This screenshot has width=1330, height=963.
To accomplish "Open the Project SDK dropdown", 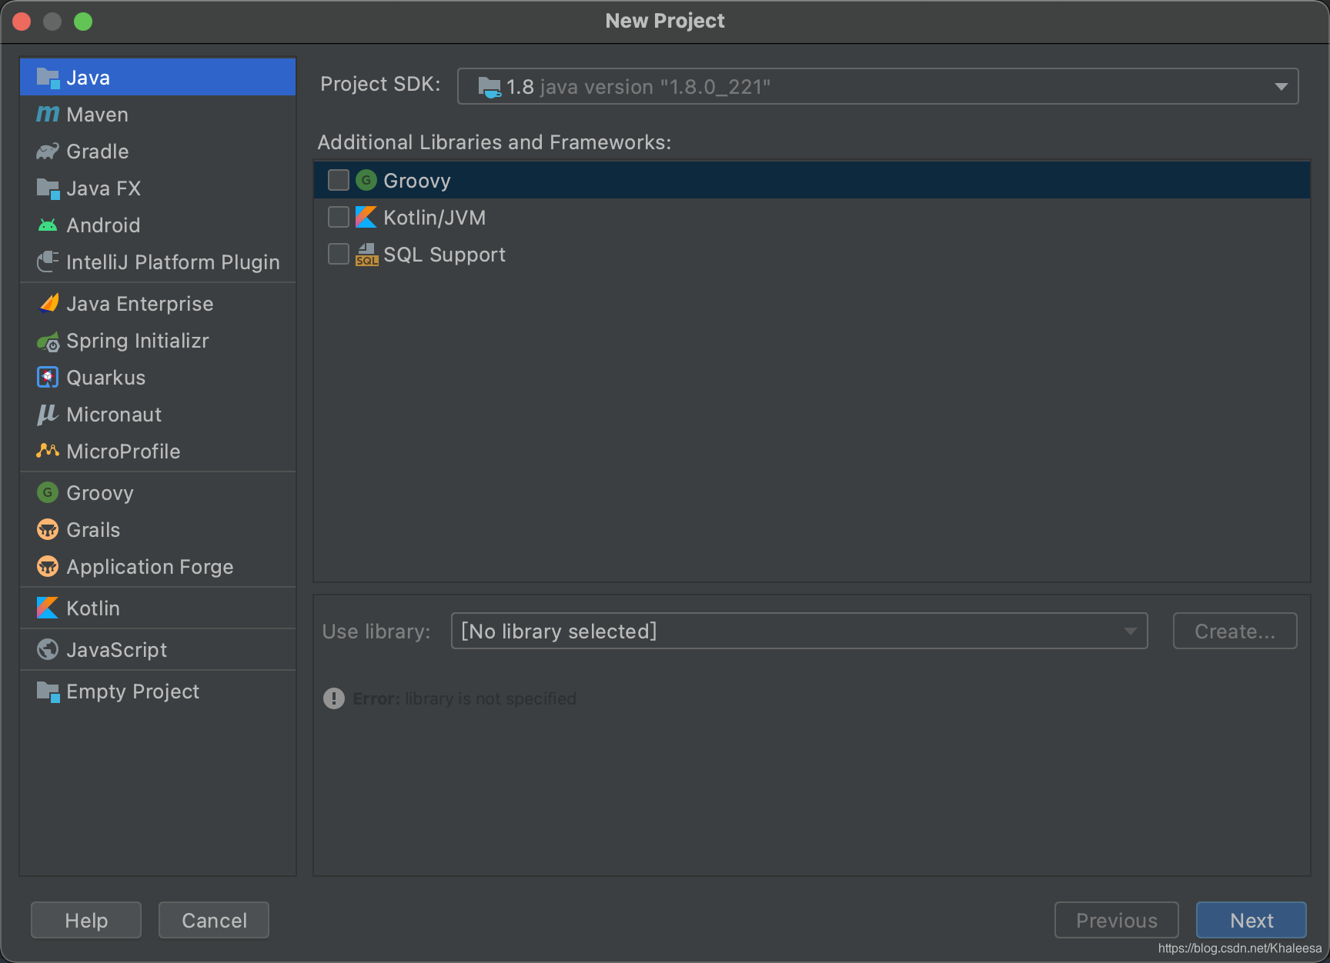I will click(878, 86).
